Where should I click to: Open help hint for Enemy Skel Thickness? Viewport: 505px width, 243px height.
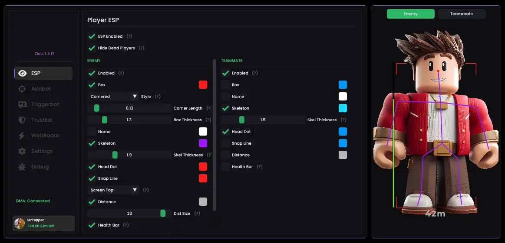[209, 155]
